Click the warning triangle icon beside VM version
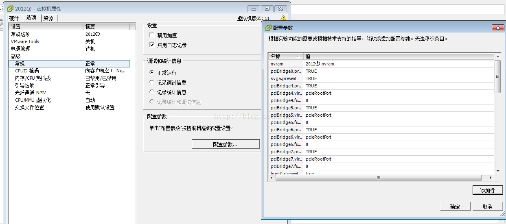506x224 pixels. pos(283,18)
